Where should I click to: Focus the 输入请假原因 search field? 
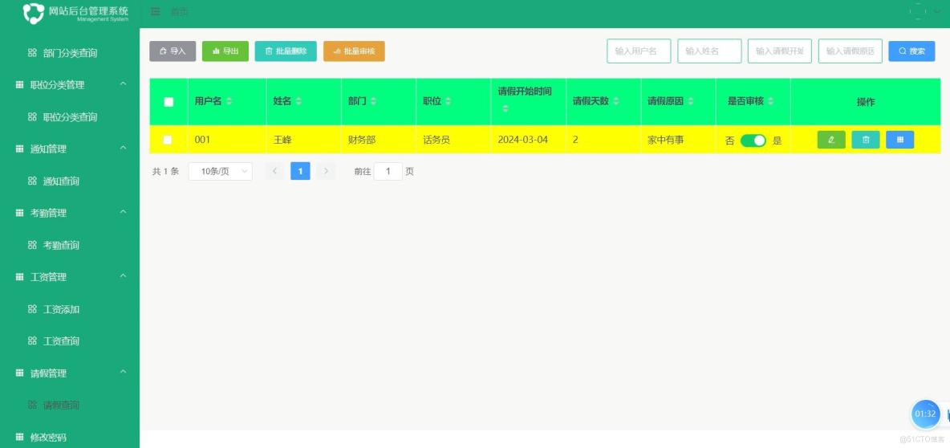(850, 51)
